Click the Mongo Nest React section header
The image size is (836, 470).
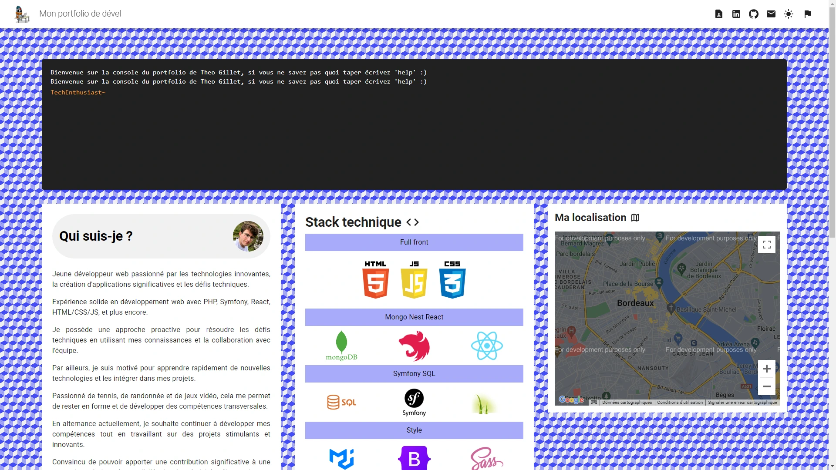point(414,317)
